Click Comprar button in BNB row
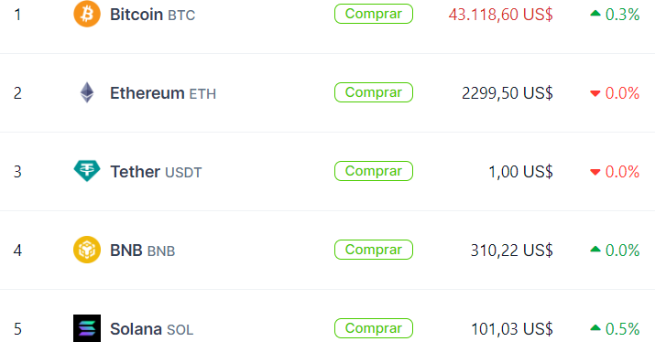Image resolution: width=655 pixels, height=363 pixels. [374, 250]
